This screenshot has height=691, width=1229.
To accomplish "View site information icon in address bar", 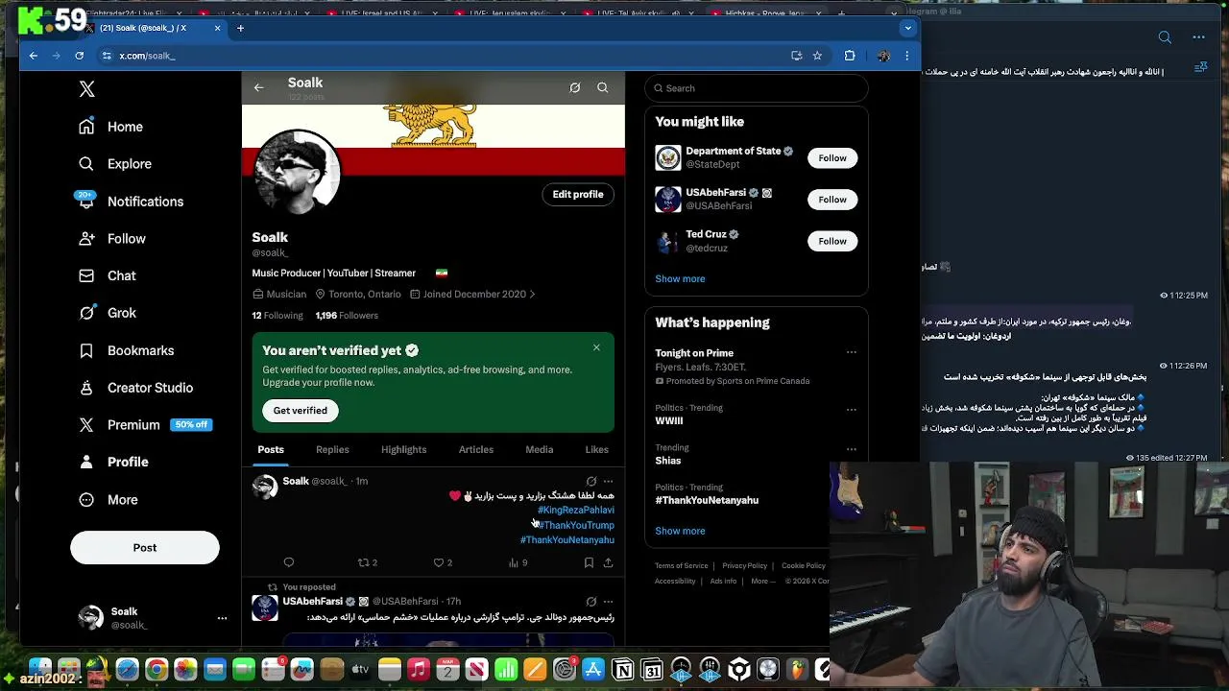I will tap(107, 56).
